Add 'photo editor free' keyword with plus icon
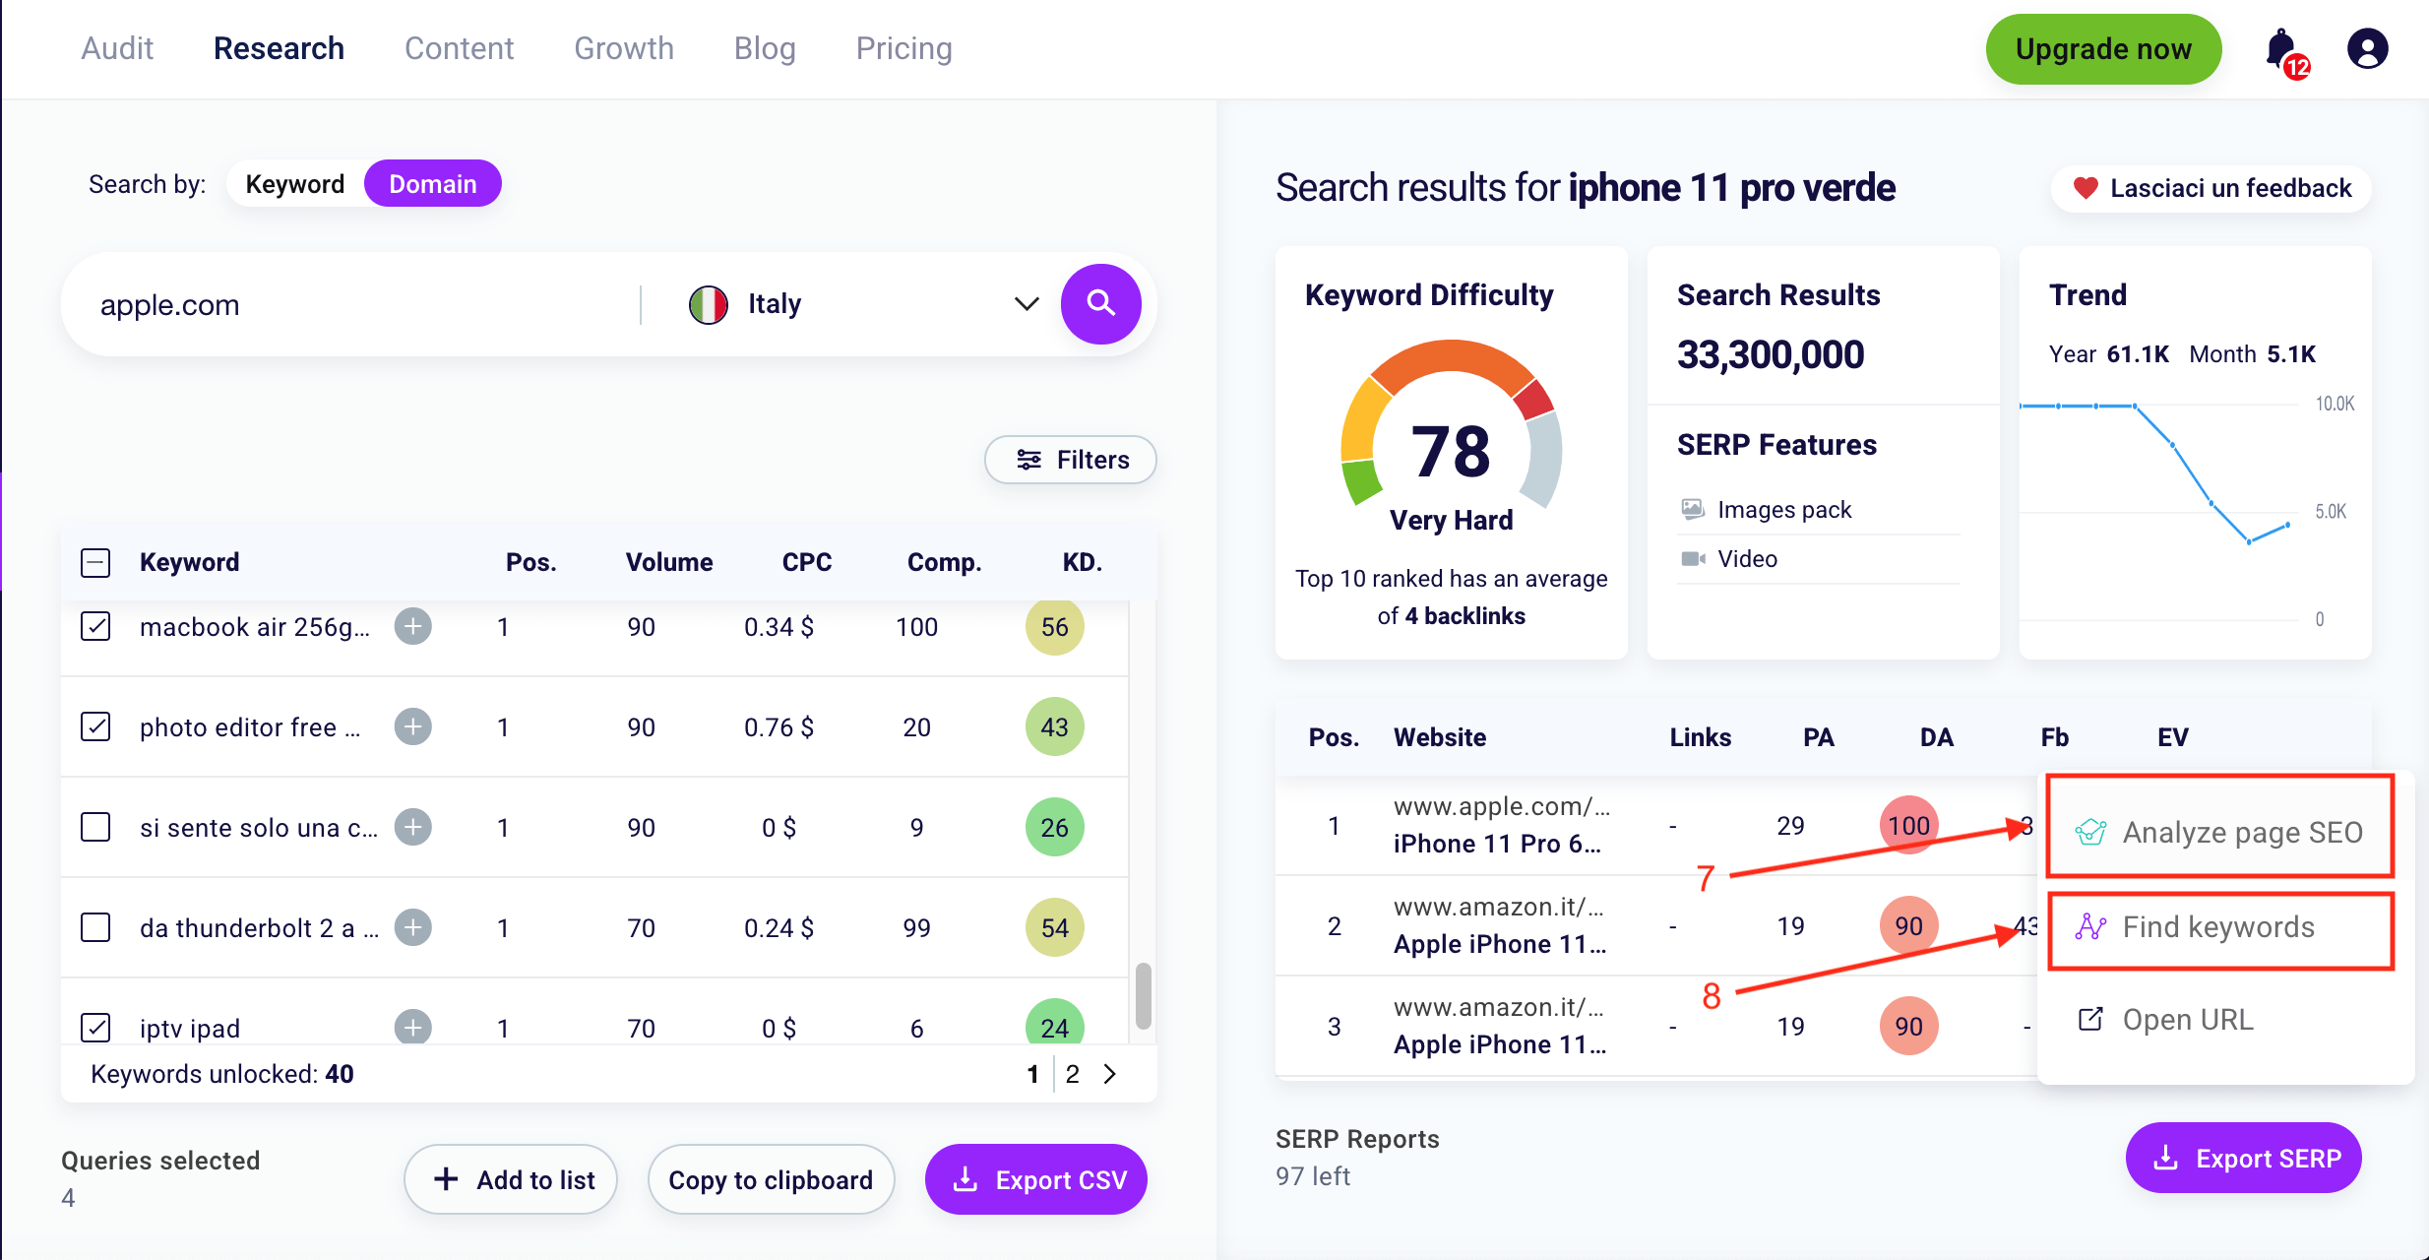This screenshot has height=1260, width=2429. tap(413, 726)
